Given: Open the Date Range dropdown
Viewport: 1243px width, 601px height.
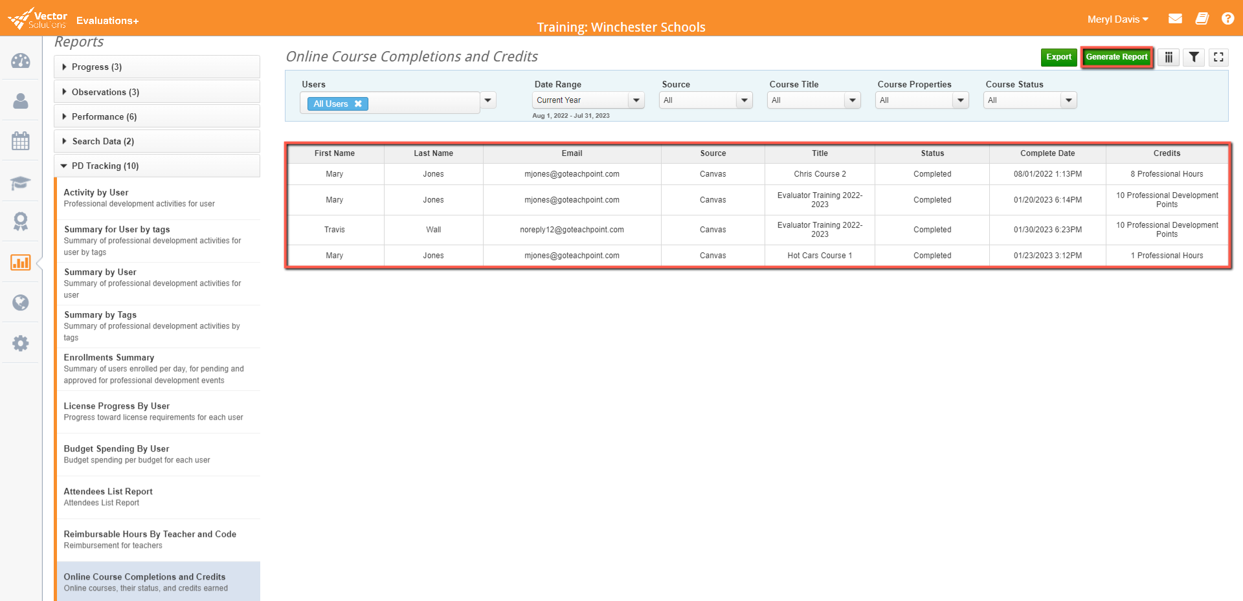Looking at the screenshot, I should [636, 100].
